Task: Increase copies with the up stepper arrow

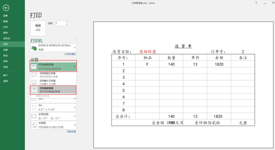Action: pyautogui.click(x=67, y=22)
